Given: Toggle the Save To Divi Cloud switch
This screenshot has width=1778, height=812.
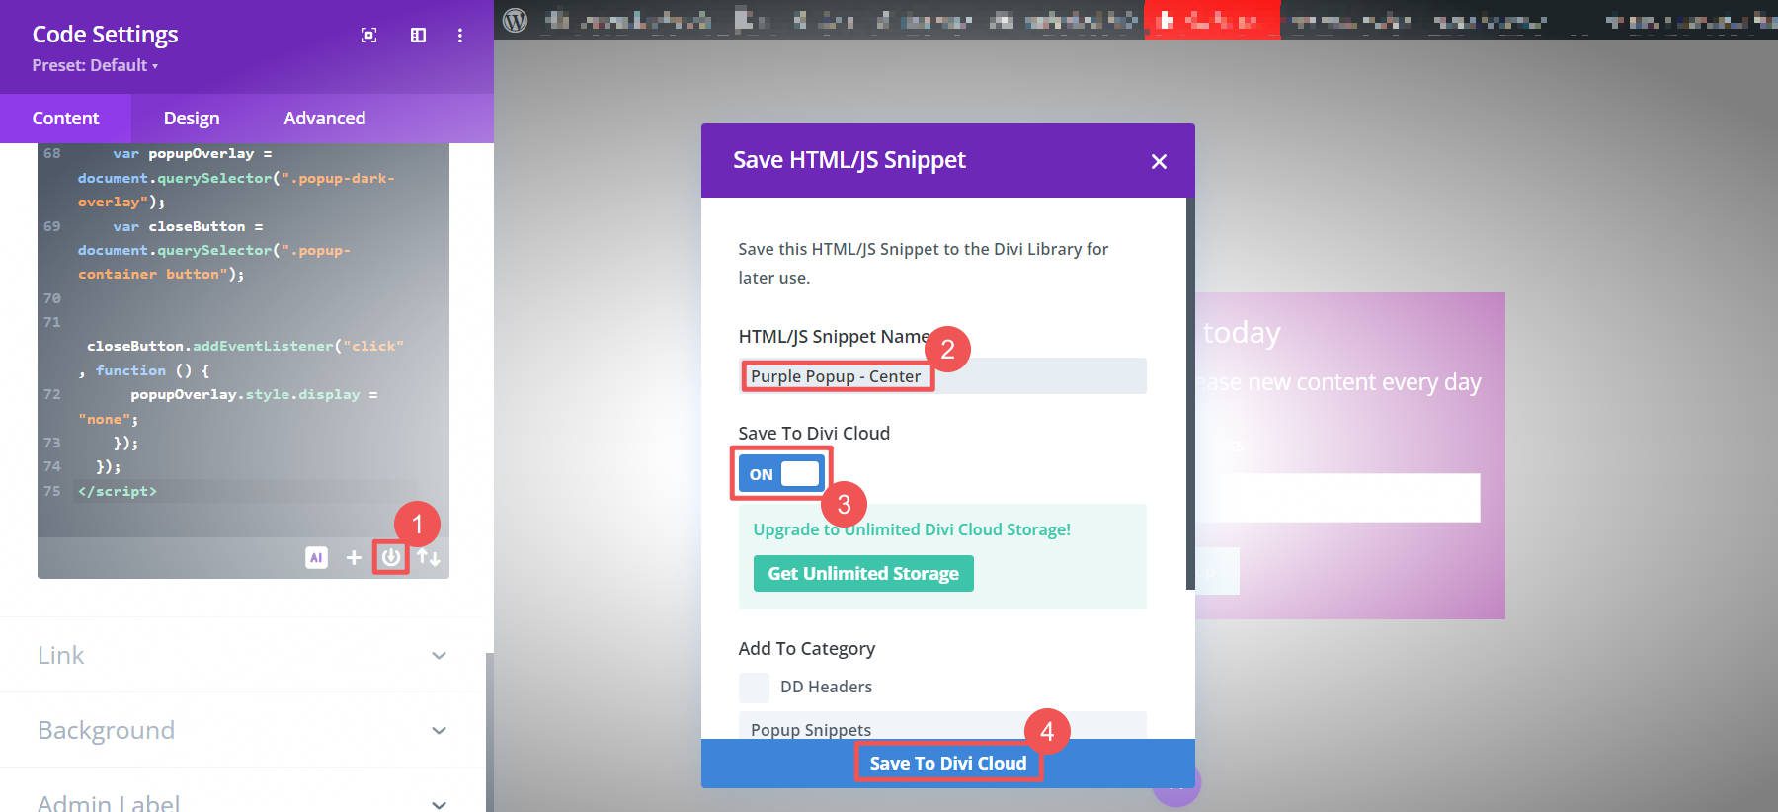Looking at the screenshot, I should pos(780,474).
